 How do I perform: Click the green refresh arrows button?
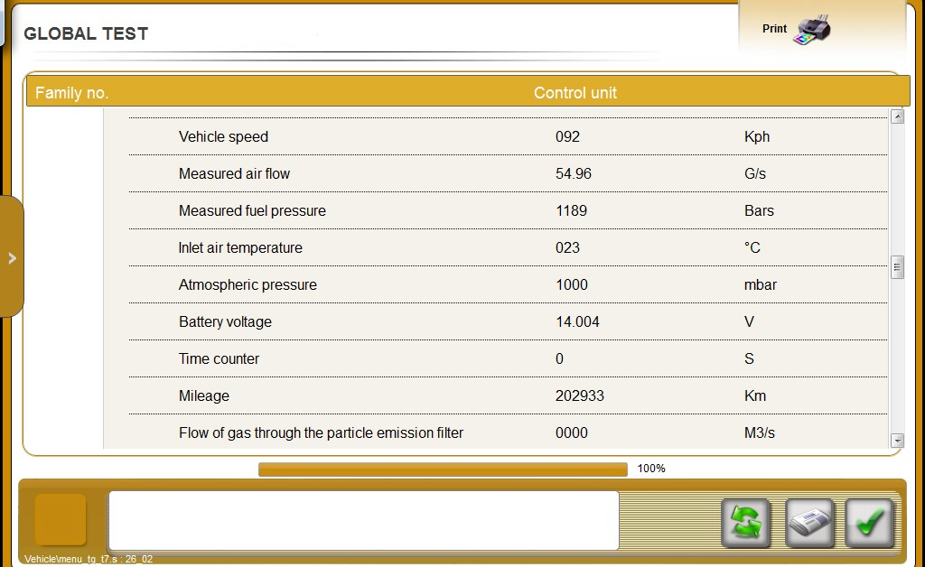pyautogui.click(x=745, y=523)
